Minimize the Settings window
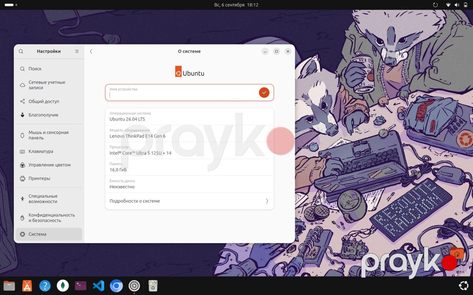 coord(265,52)
